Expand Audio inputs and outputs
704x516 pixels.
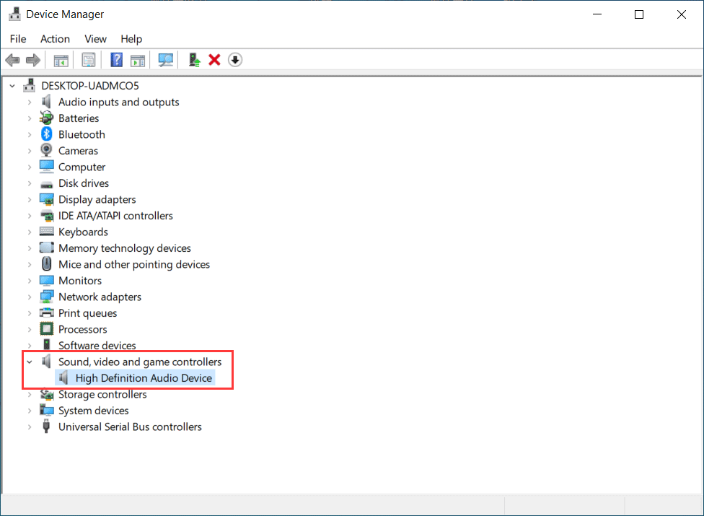(x=30, y=102)
